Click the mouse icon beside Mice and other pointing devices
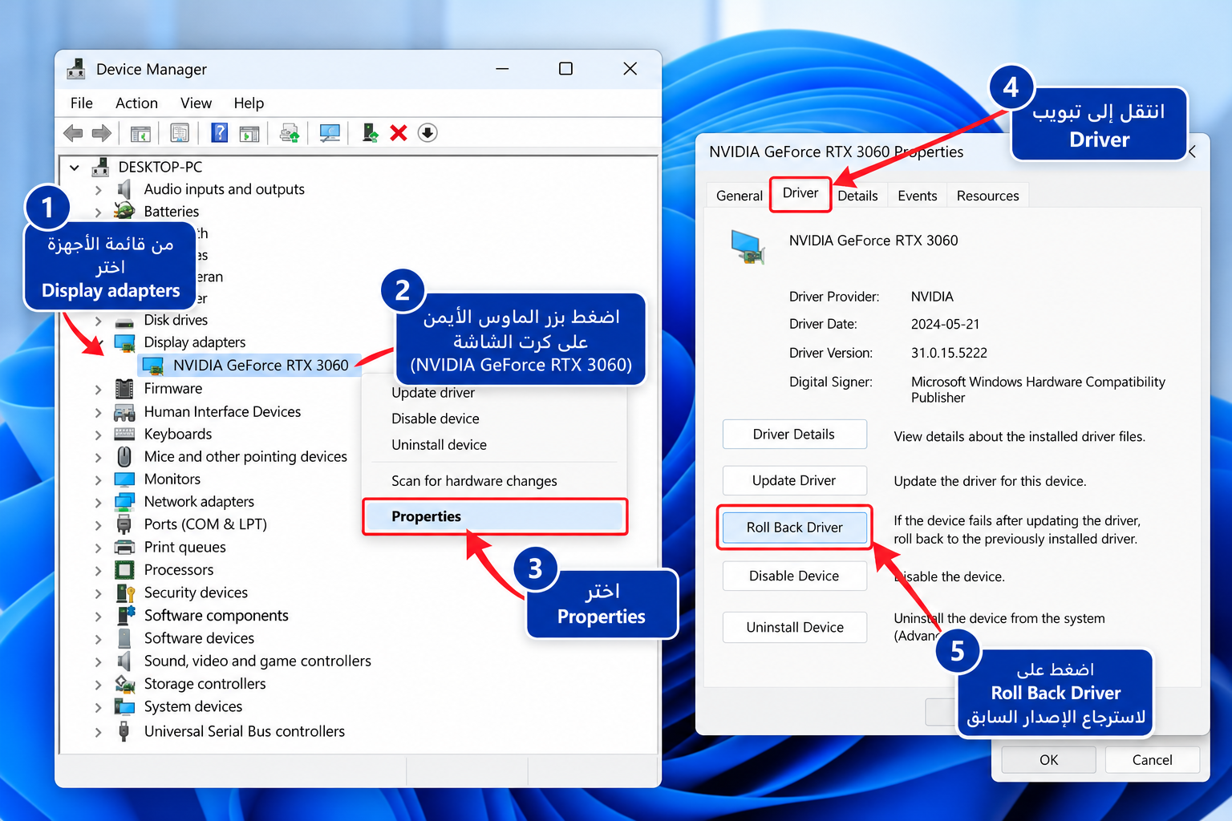Image resolution: width=1232 pixels, height=821 pixels. point(124,456)
